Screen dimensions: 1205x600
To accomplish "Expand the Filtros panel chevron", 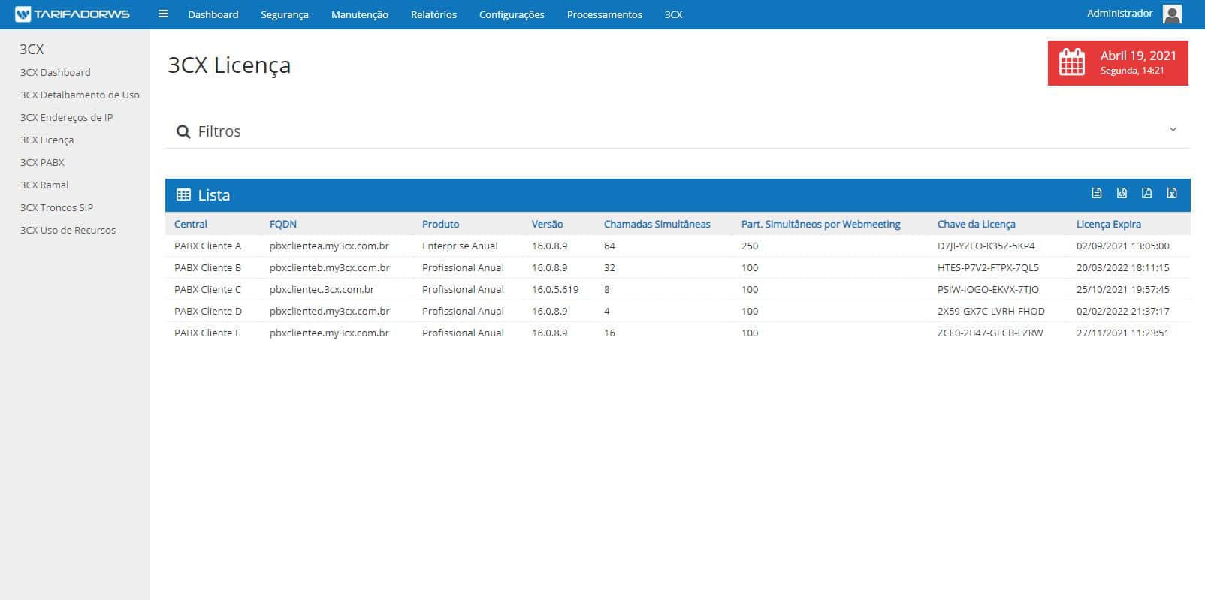I will tap(1173, 130).
